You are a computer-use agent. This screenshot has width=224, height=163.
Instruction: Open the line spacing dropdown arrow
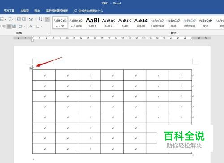pos(24,26)
